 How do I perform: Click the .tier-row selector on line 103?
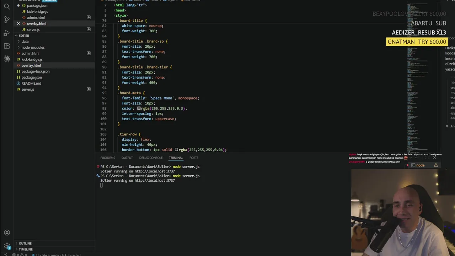127,134
